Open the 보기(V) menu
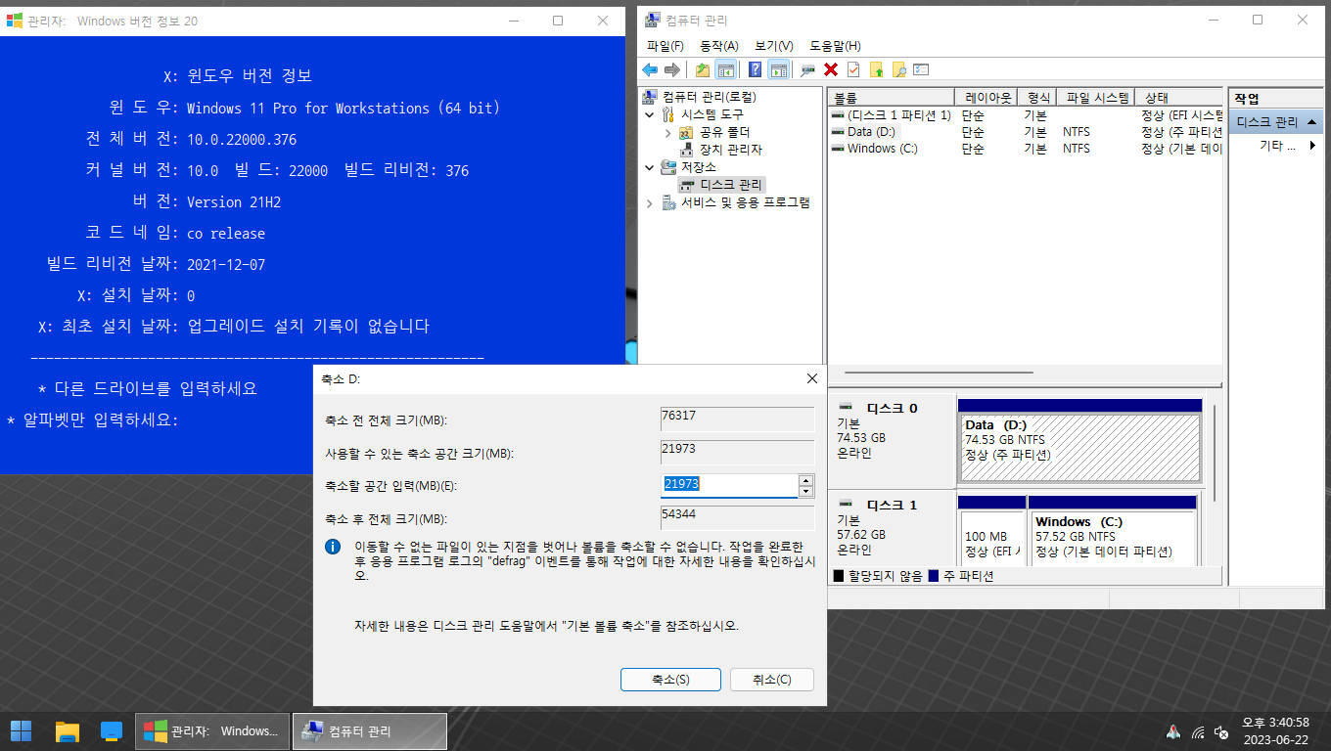Screen dimensions: 1331x751 774,46
